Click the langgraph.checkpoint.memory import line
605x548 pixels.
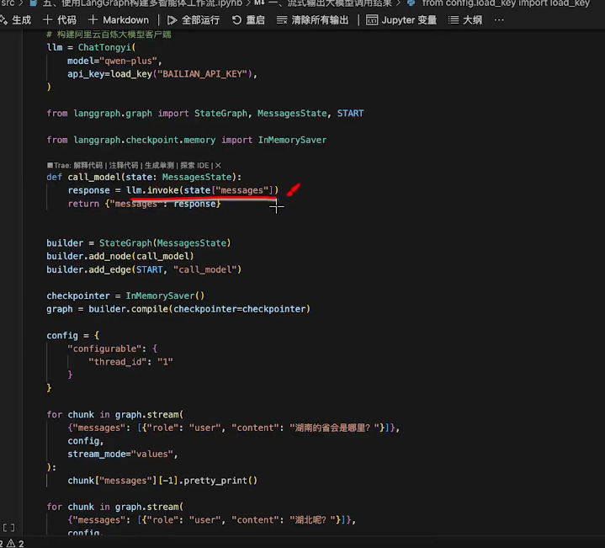[186, 140]
